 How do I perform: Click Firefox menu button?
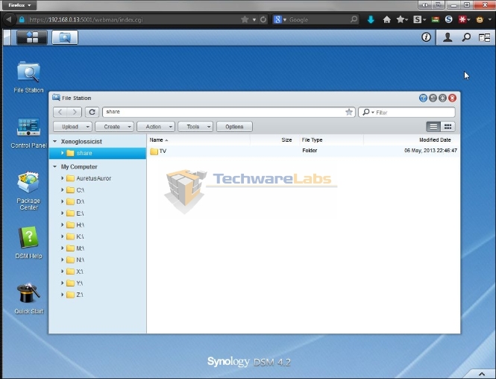tap(19, 5)
